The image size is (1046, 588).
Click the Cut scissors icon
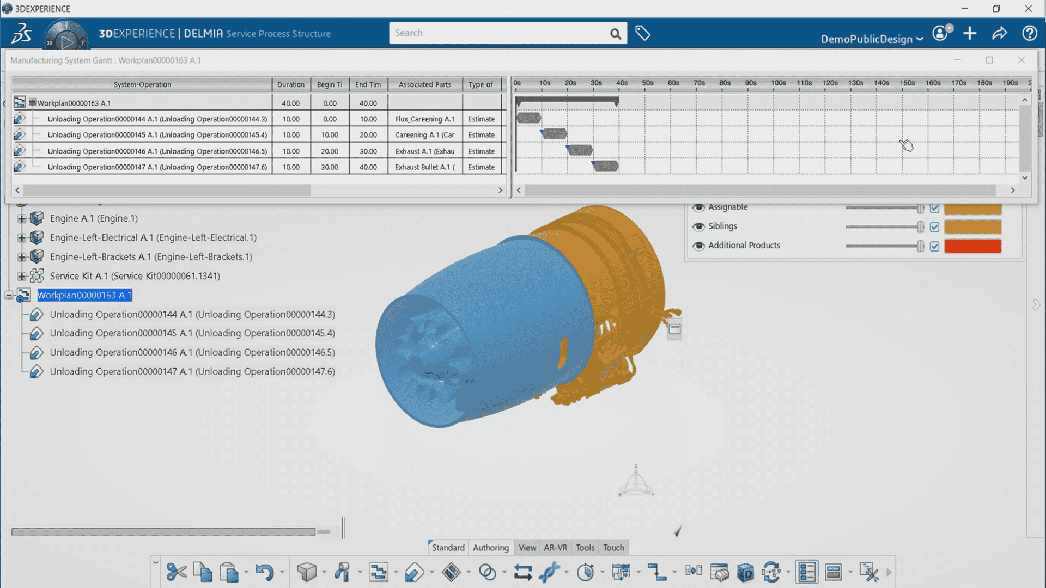pyautogui.click(x=176, y=572)
